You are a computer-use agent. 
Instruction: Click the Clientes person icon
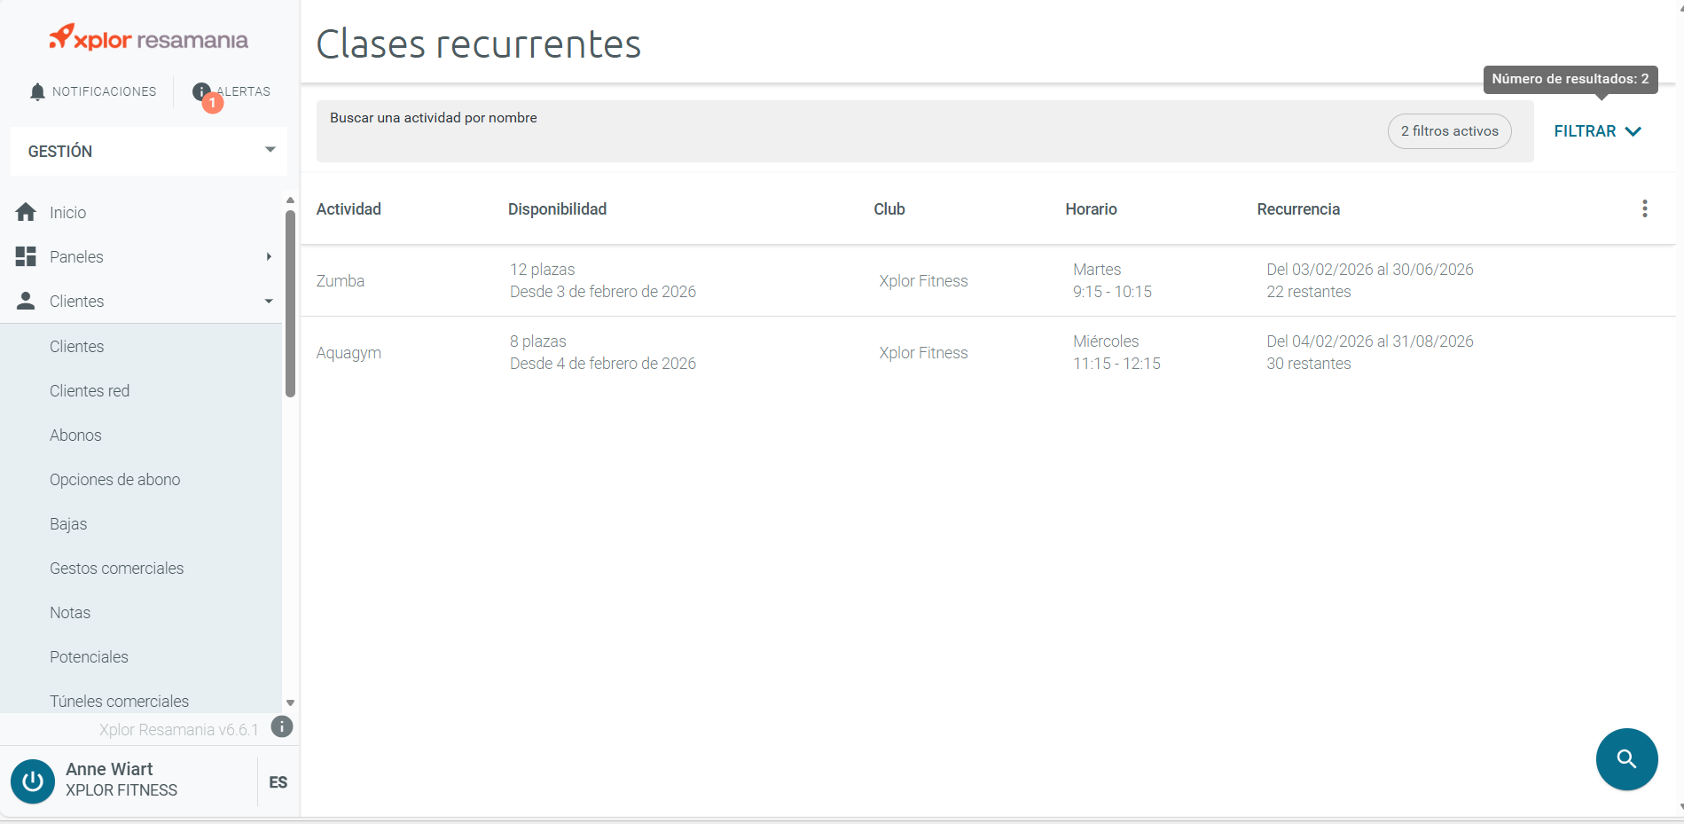tap(26, 301)
